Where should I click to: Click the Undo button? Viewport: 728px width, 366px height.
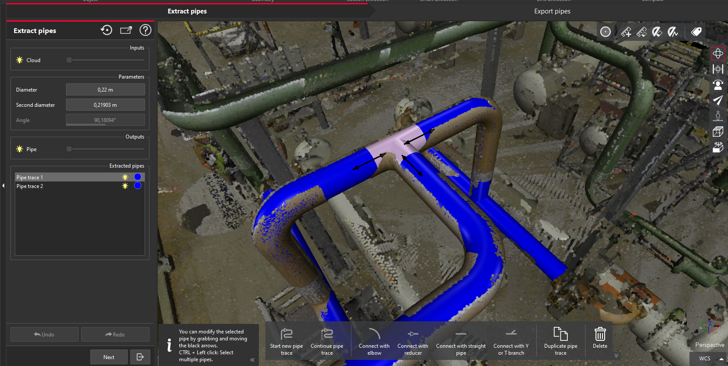(44, 334)
